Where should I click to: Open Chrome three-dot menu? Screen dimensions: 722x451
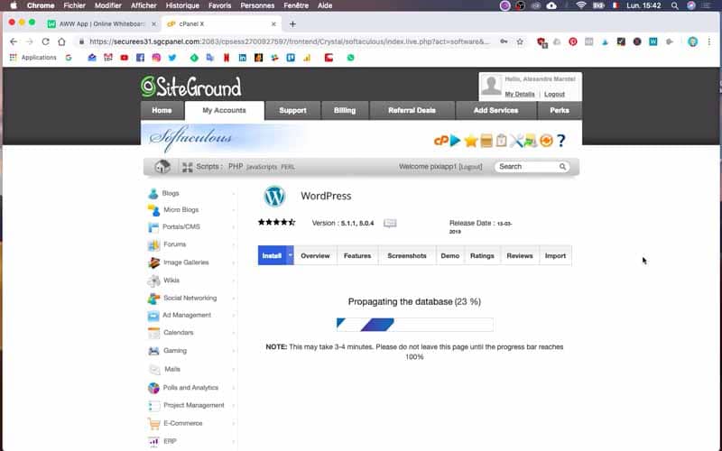click(x=709, y=41)
